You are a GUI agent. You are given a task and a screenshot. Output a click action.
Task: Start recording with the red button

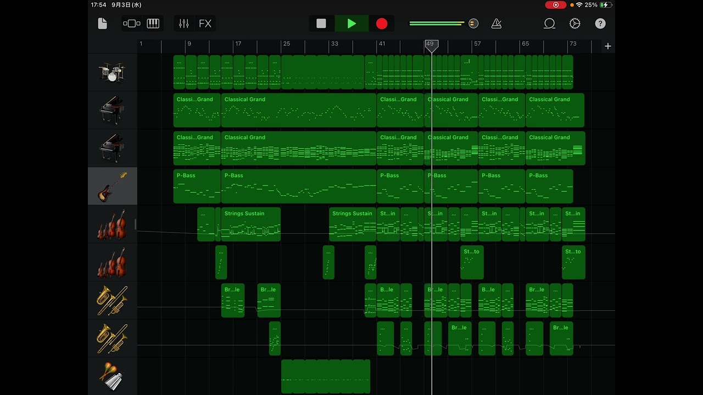(382, 24)
